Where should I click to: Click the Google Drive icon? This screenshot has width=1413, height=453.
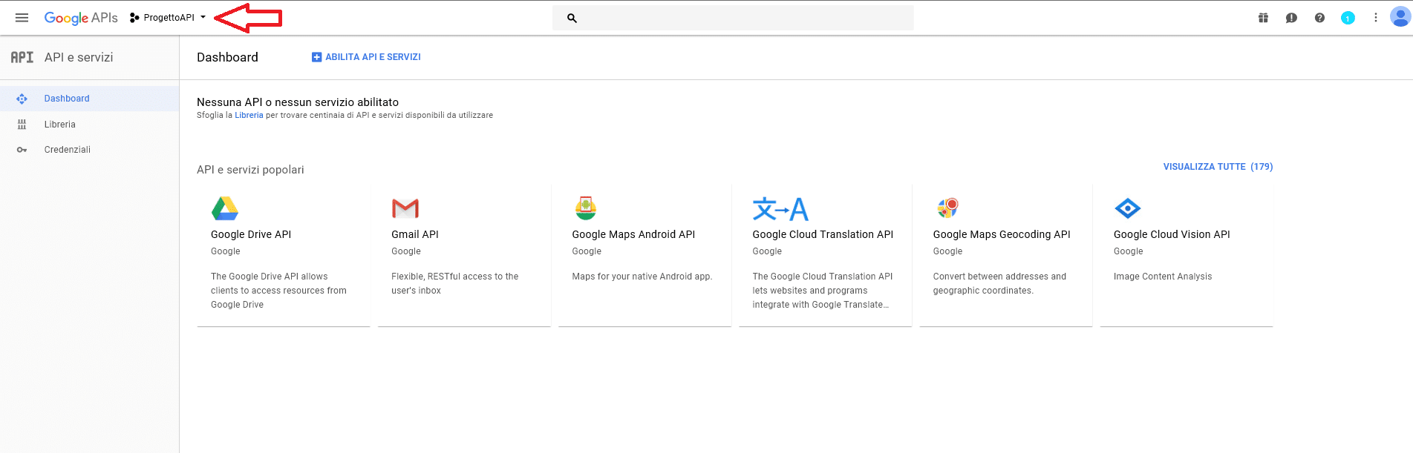pyautogui.click(x=225, y=209)
